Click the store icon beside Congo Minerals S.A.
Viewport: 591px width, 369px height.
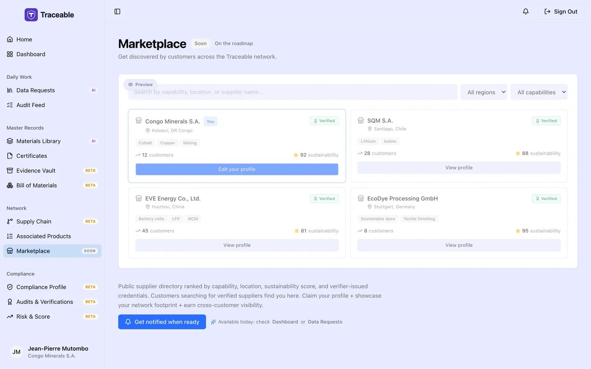(x=139, y=121)
